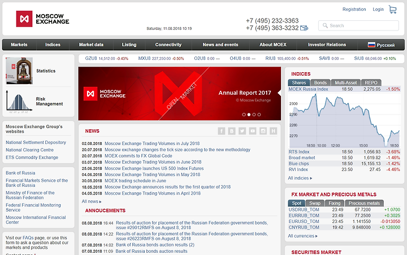Image resolution: width=407 pixels, height=255 pixels.
Task: Click the SiU8 ticker quote
Action: click(375, 59)
